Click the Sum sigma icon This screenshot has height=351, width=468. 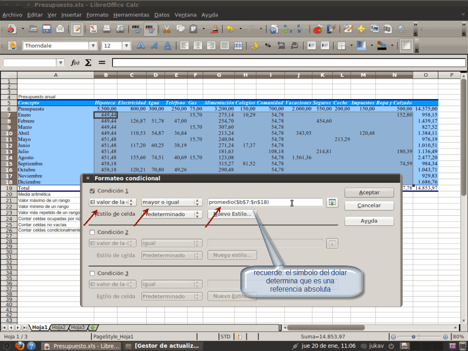point(88,63)
